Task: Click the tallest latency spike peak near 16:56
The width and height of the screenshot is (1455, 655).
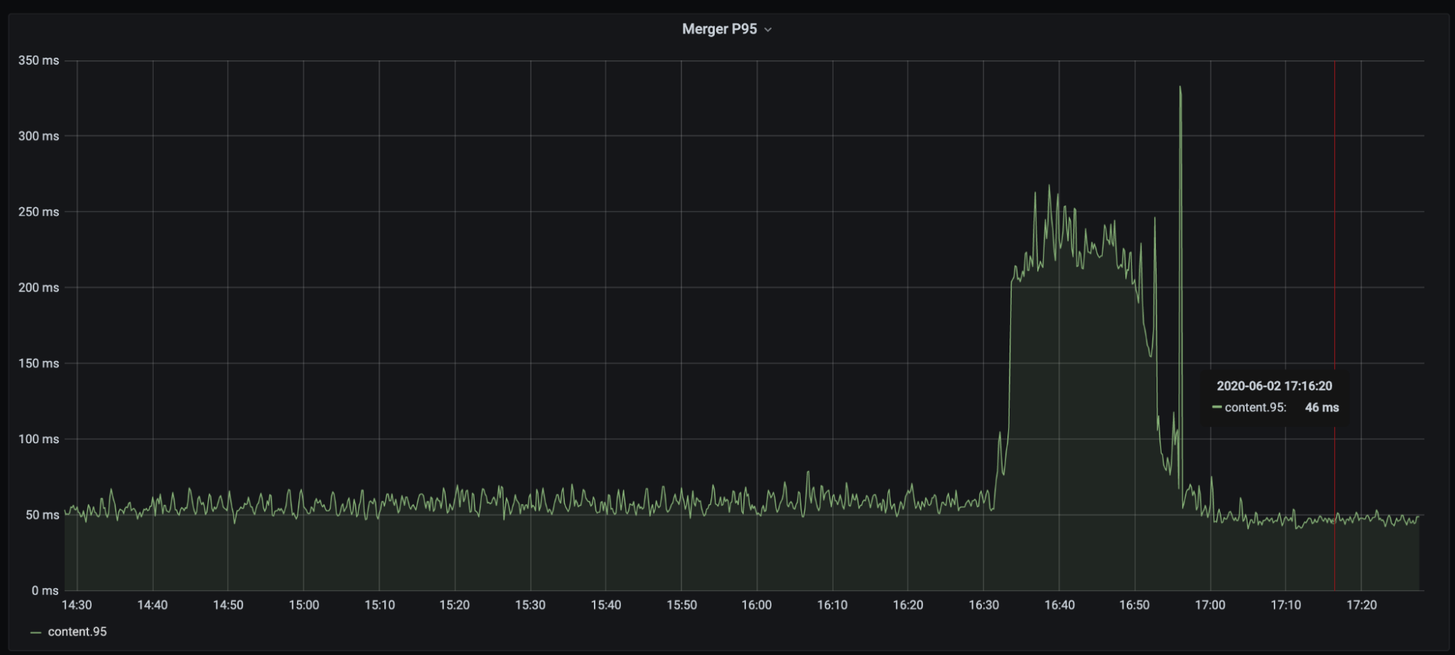Action: coord(1180,88)
